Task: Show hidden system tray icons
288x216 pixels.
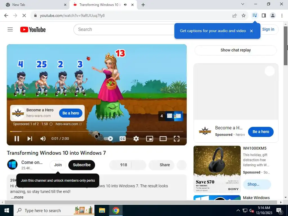Action: tap(238, 210)
